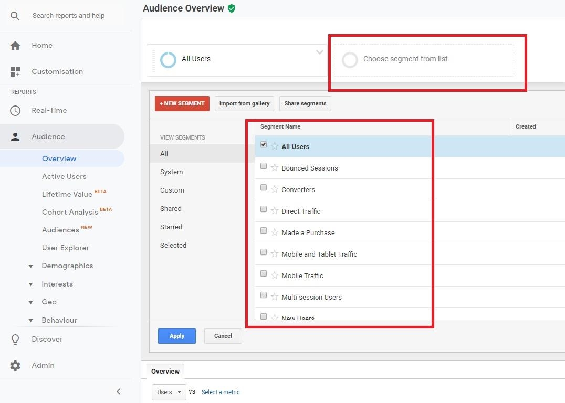Viewport: 565px width, 403px height.
Task: Click the Choose segment from list box
Action: pos(423,59)
